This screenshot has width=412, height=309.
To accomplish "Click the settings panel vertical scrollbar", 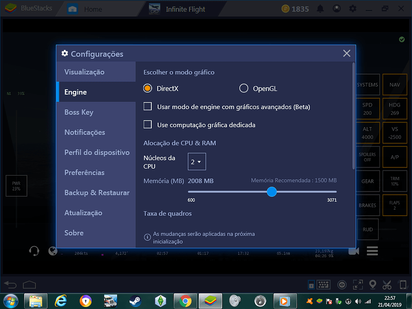I will [353, 115].
